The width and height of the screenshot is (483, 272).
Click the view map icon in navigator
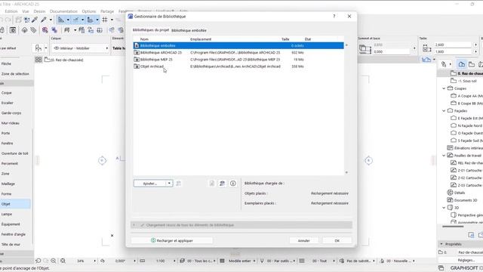[471, 64]
